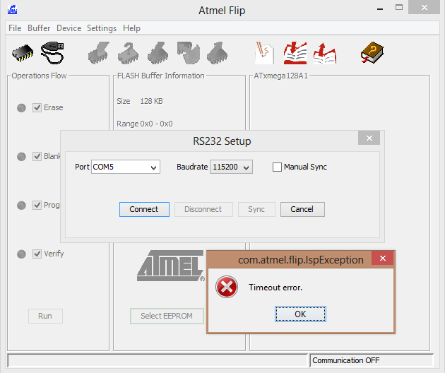Close the IspException error dialog

coord(383,258)
